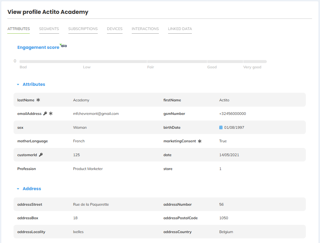
Task: Open the ATTRIBUTES tab
Action: point(18,29)
